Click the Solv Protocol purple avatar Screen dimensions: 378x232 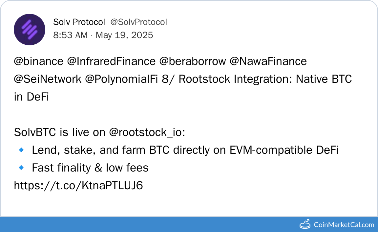30,30
